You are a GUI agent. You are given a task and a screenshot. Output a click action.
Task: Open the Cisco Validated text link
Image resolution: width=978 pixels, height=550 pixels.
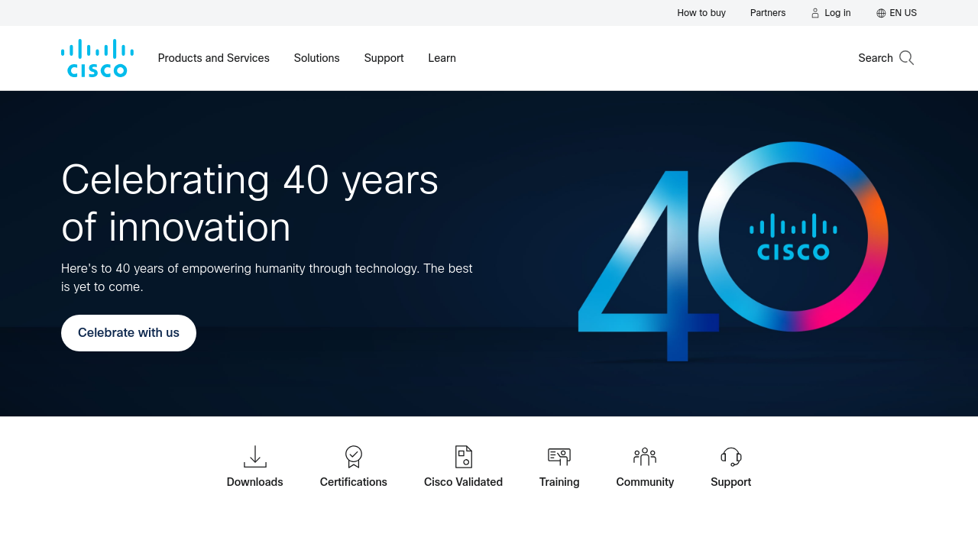pos(464,482)
